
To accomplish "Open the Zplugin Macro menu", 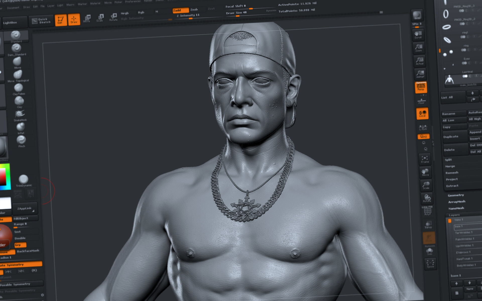I will (x=70, y=4).
